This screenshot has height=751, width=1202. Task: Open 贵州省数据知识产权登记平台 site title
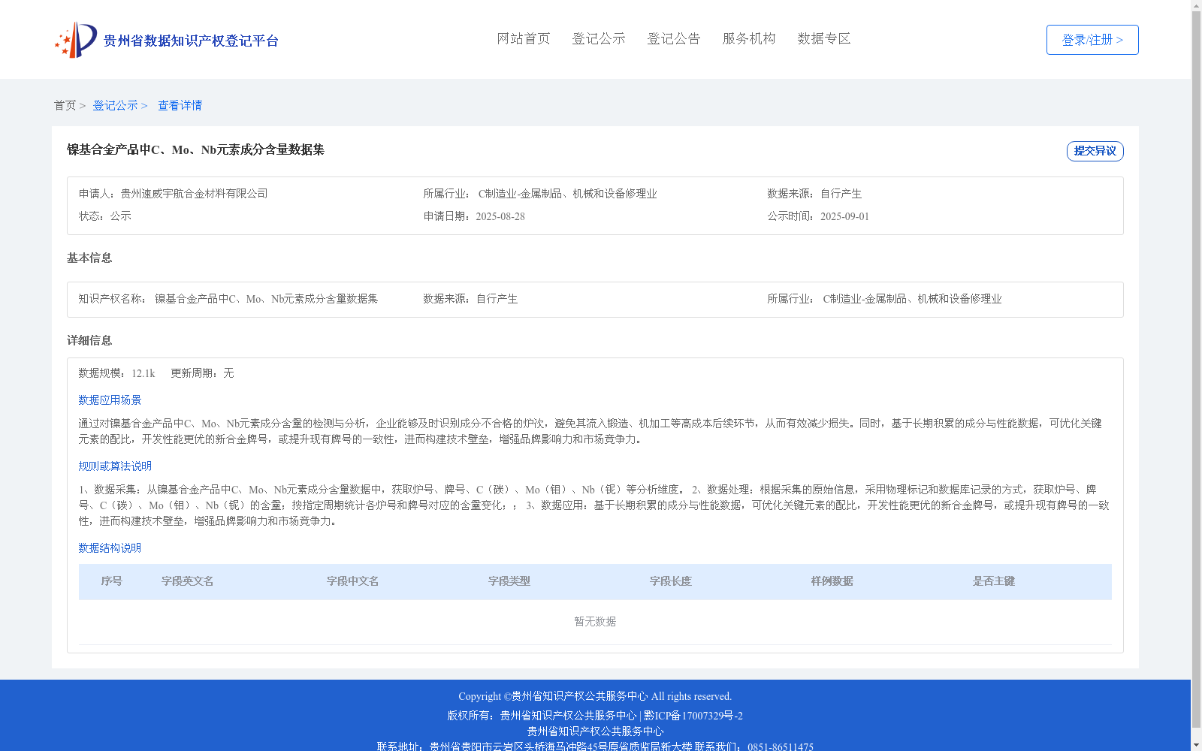click(x=191, y=41)
